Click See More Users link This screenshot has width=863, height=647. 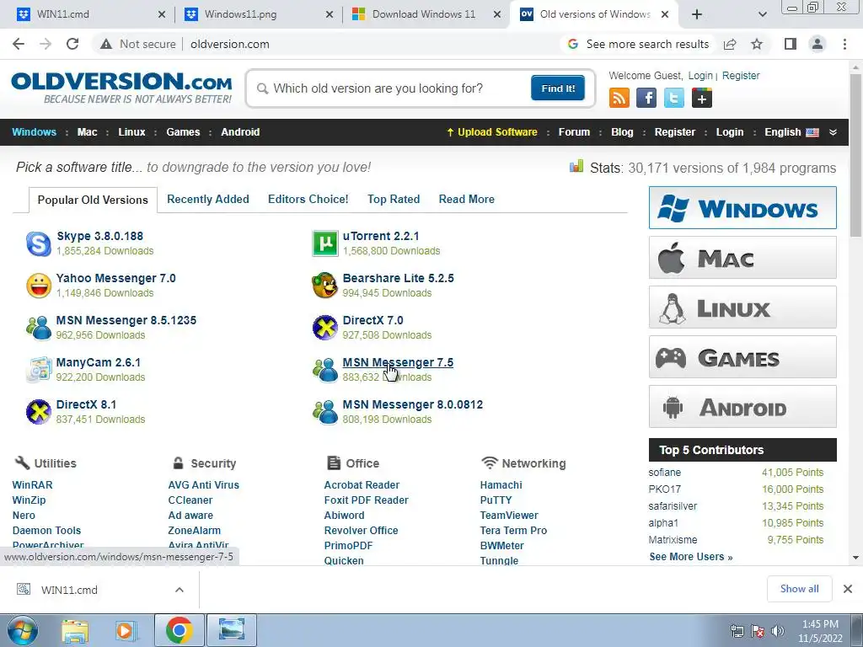coord(691,557)
